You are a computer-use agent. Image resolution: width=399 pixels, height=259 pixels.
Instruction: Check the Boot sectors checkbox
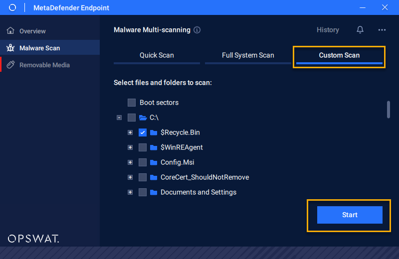pyautogui.click(x=132, y=103)
